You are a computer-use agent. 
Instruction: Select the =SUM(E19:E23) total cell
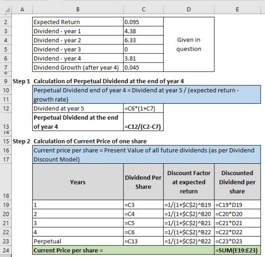[x=237, y=250]
